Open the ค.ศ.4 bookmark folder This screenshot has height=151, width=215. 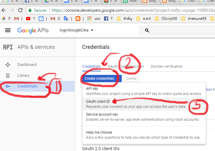144,19
